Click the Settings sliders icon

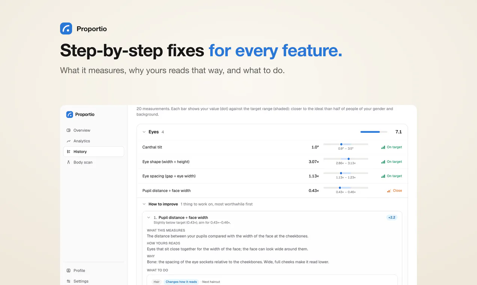(x=68, y=281)
